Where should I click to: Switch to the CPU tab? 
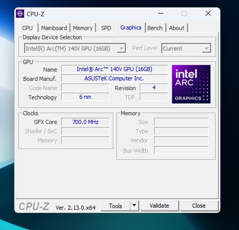click(x=27, y=28)
